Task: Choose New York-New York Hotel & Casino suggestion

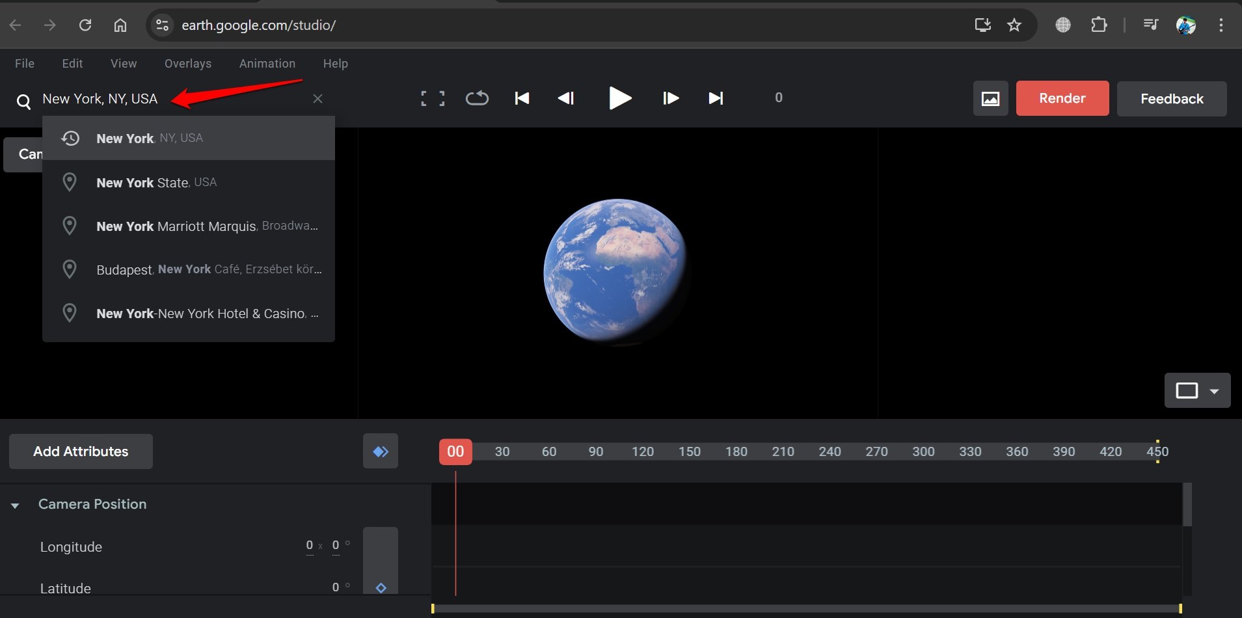Action: 189,314
